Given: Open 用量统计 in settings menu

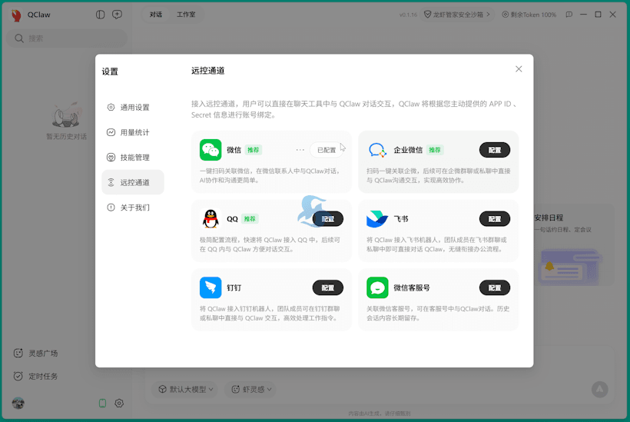Looking at the screenshot, I should pyautogui.click(x=133, y=132).
